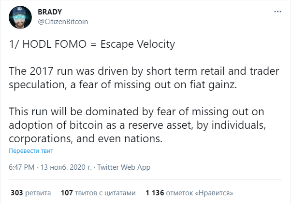Open the 13 нояб. 2020 г. date link
The width and height of the screenshot is (292, 204).
point(66,167)
